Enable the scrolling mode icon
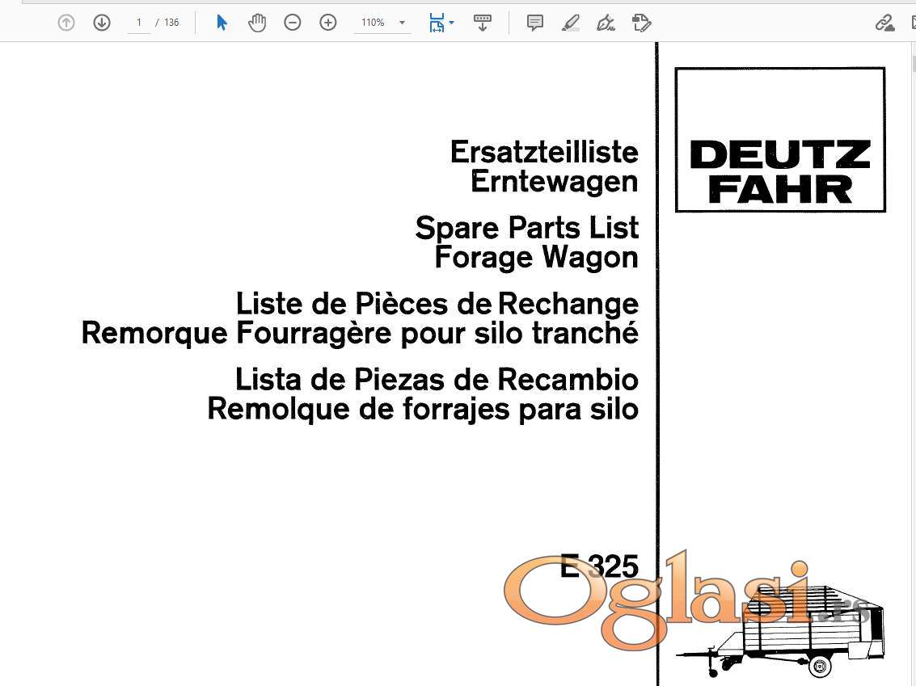The width and height of the screenshot is (916, 686). click(x=483, y=23)
